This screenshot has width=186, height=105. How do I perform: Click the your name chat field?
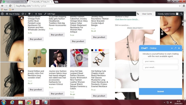pyautogui.click(x=160, y=61)
